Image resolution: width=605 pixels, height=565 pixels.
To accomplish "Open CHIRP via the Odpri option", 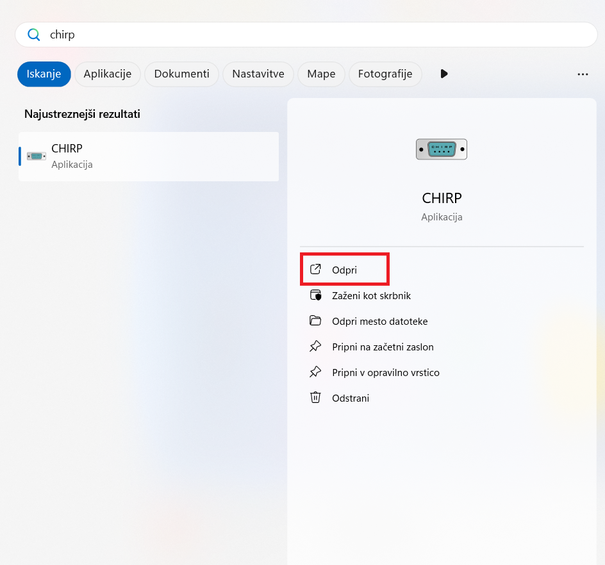I will pos(345,270).
